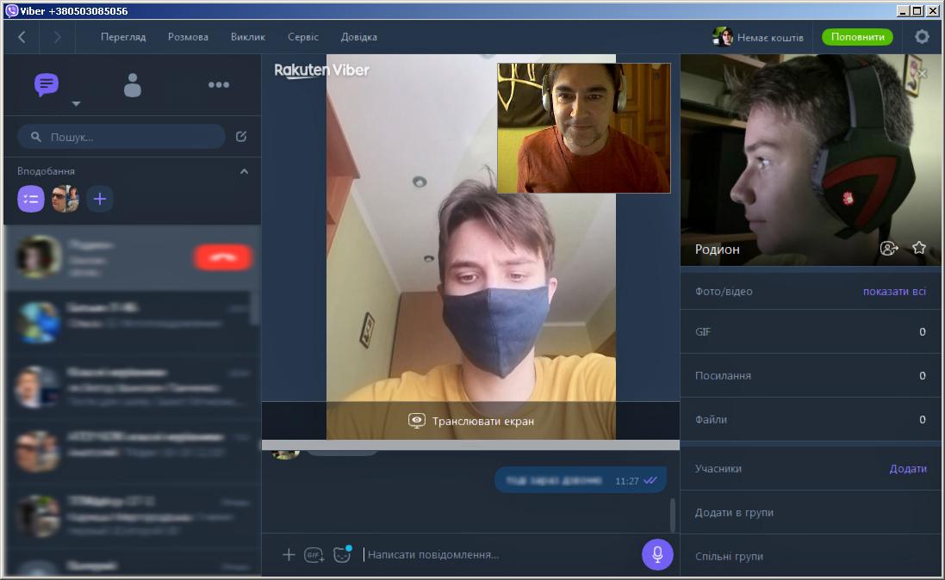
Task: Mark Родион as favorite with star icon
Action: (919, 248)
